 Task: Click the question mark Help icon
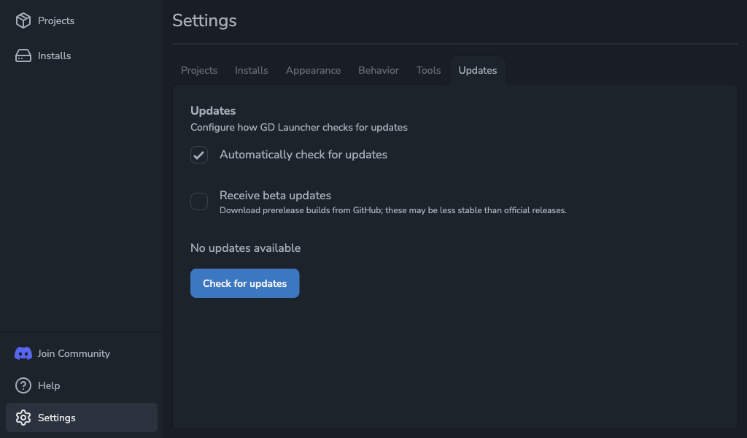pyautogui.click(x=22, y=385)
